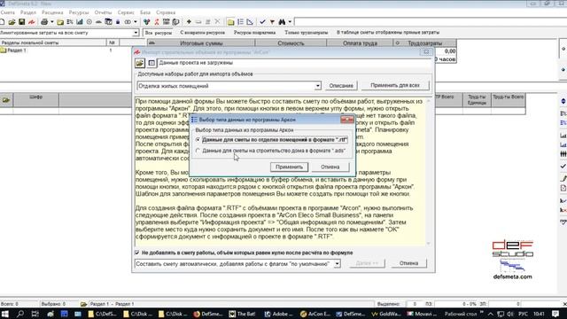Click the yellow folder icon beside the list icons
Image resolution: width=567 pixels, height=319 pixels.
click(x=230, y=22)
